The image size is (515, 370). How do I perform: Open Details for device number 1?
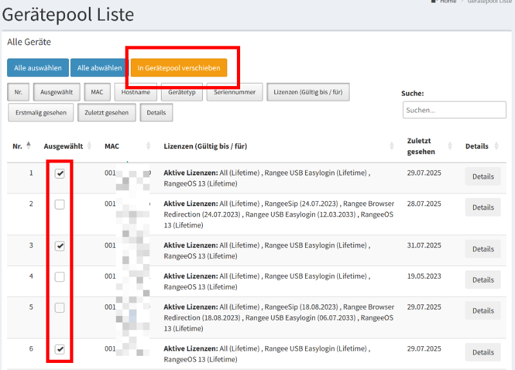(x=483, y=177)
